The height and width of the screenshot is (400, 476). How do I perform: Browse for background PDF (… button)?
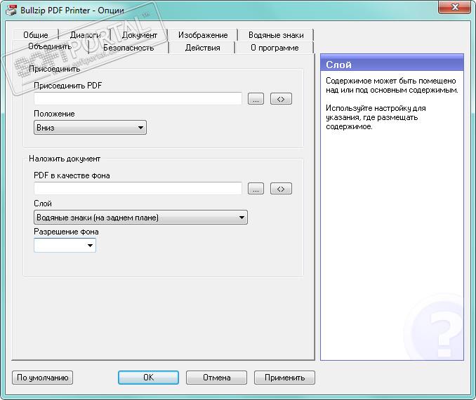[256, 189]
